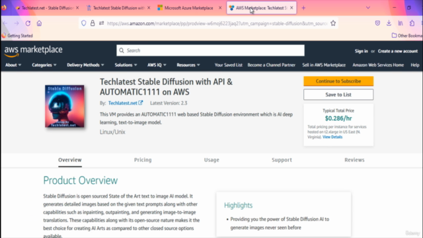Expand the Resources menu
The height and width of the screenshot is (238, 423).
point(188,65)
